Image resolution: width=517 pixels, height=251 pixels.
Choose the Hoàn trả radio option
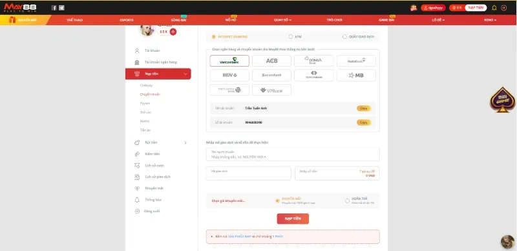coord(347,201)
